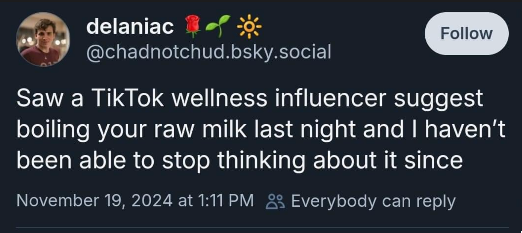
Task: Open delaniac's profile avatar photo
Action: click(43, 39)
